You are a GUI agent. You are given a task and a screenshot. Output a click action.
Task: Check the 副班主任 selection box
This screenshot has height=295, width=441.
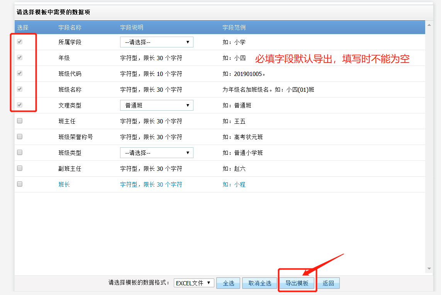pyautogui.click(x=19, y=168)
